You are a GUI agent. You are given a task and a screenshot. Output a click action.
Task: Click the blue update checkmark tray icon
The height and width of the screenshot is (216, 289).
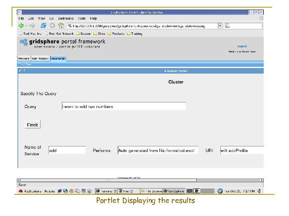point(220,191)
